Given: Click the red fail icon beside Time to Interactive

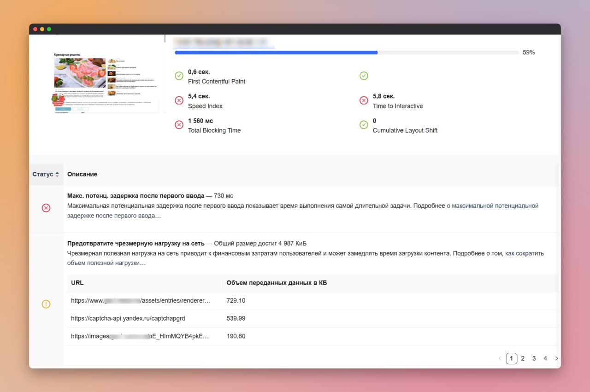Looking at the screenshot, I should tap(364, 100).
